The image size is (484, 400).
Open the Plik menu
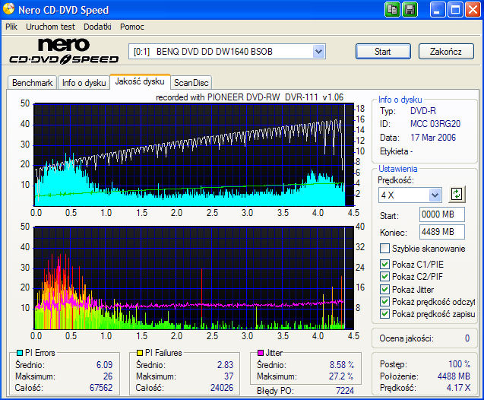click(11, 27)
